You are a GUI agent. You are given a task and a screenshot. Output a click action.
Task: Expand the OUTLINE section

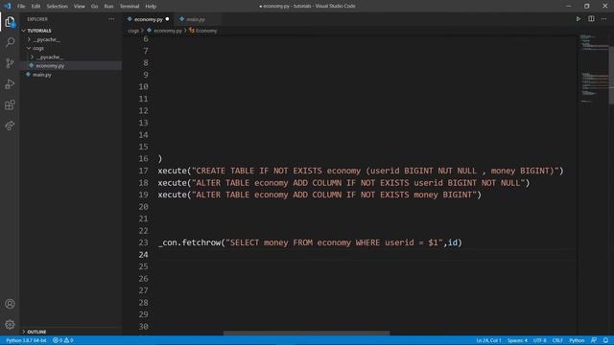tap(24, 332)
